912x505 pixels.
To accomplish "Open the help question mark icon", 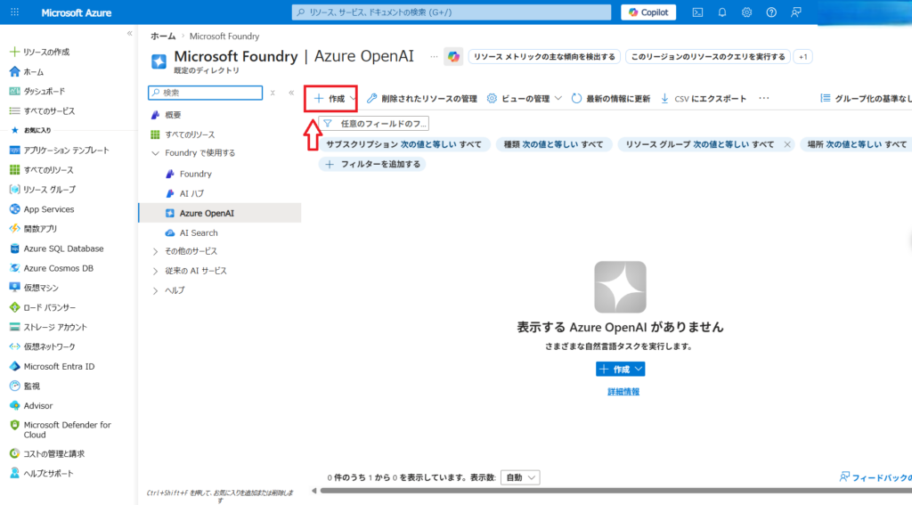I will point(771,12).
